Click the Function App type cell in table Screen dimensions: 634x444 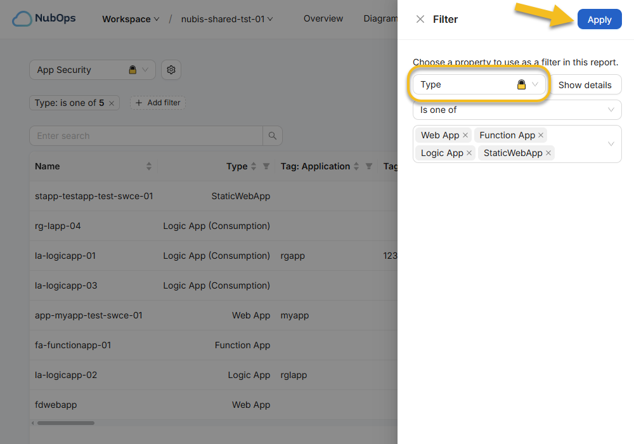pyautogui.click(x=242, y=345)
